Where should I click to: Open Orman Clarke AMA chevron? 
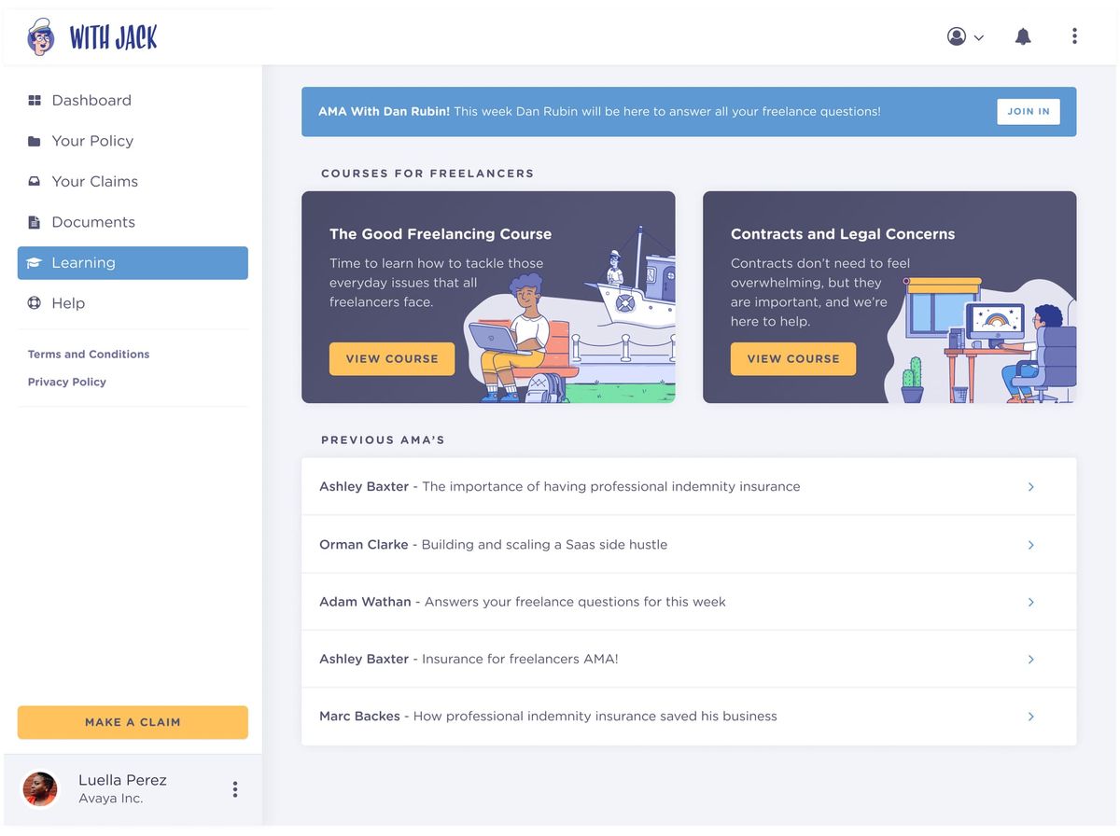[x=1031, y=545]
